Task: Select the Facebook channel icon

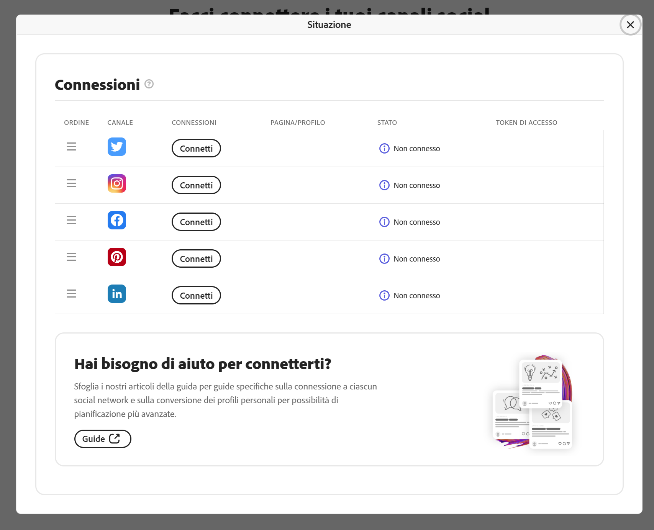Action: (116, 220)
